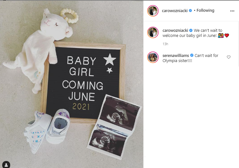Screen dimensions: 239x168
Task: Toggle the Following button
Action: coord(205,10)
